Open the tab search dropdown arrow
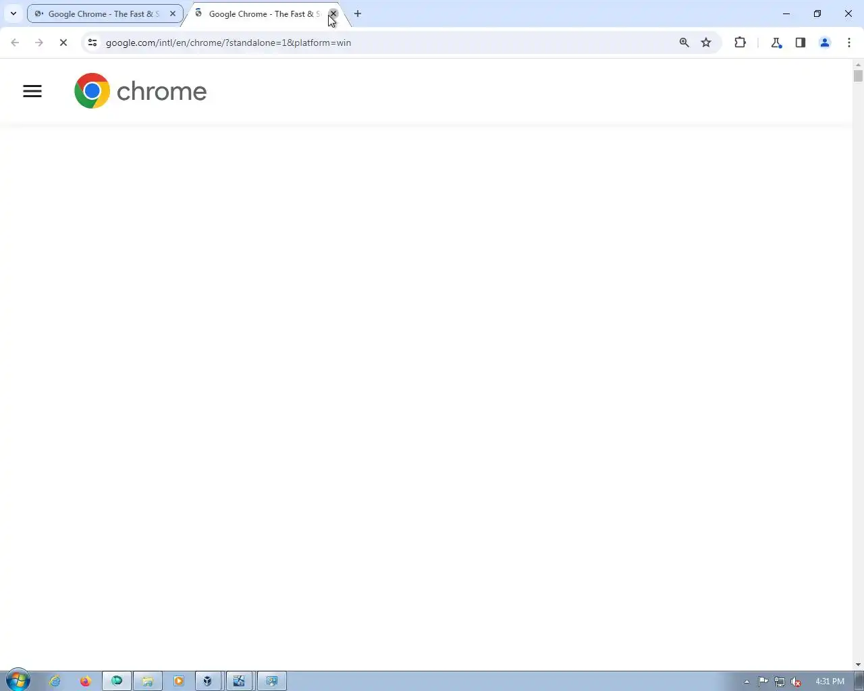This screenshot has height=691, width=864. (13, 13)
